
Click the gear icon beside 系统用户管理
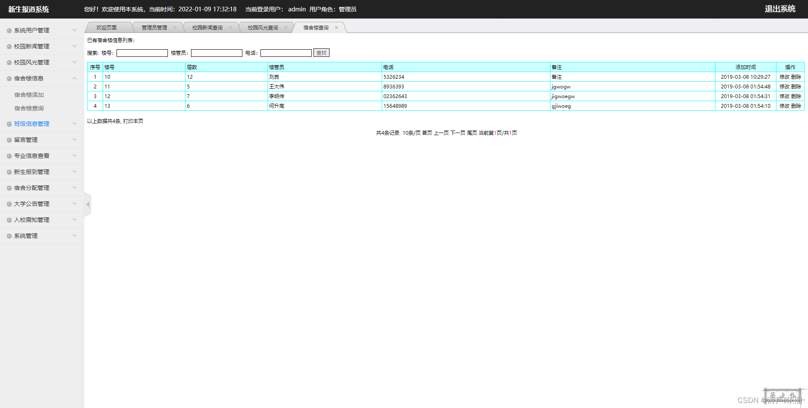click(9, 31)
